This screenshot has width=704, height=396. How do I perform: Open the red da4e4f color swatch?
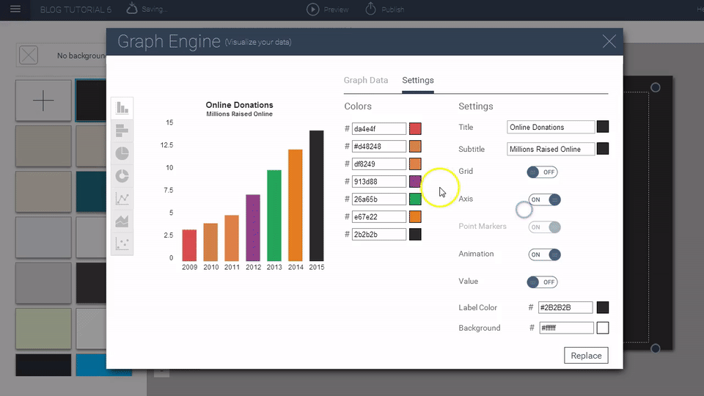pyautogui.click(x=415, y=129)
